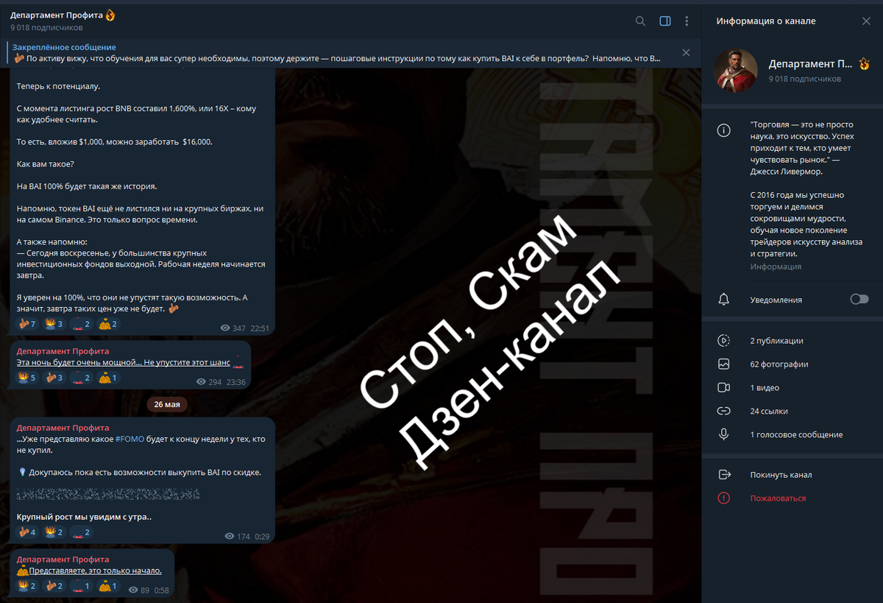This screenshot has width=883, height=603.
Task: Click the money bag reaction on 22:51 post
Action: pyautogui.click(x=109, y=324)
